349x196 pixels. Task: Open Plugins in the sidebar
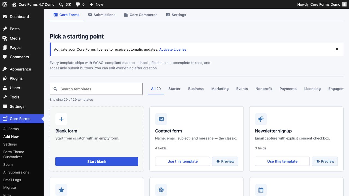22,78
